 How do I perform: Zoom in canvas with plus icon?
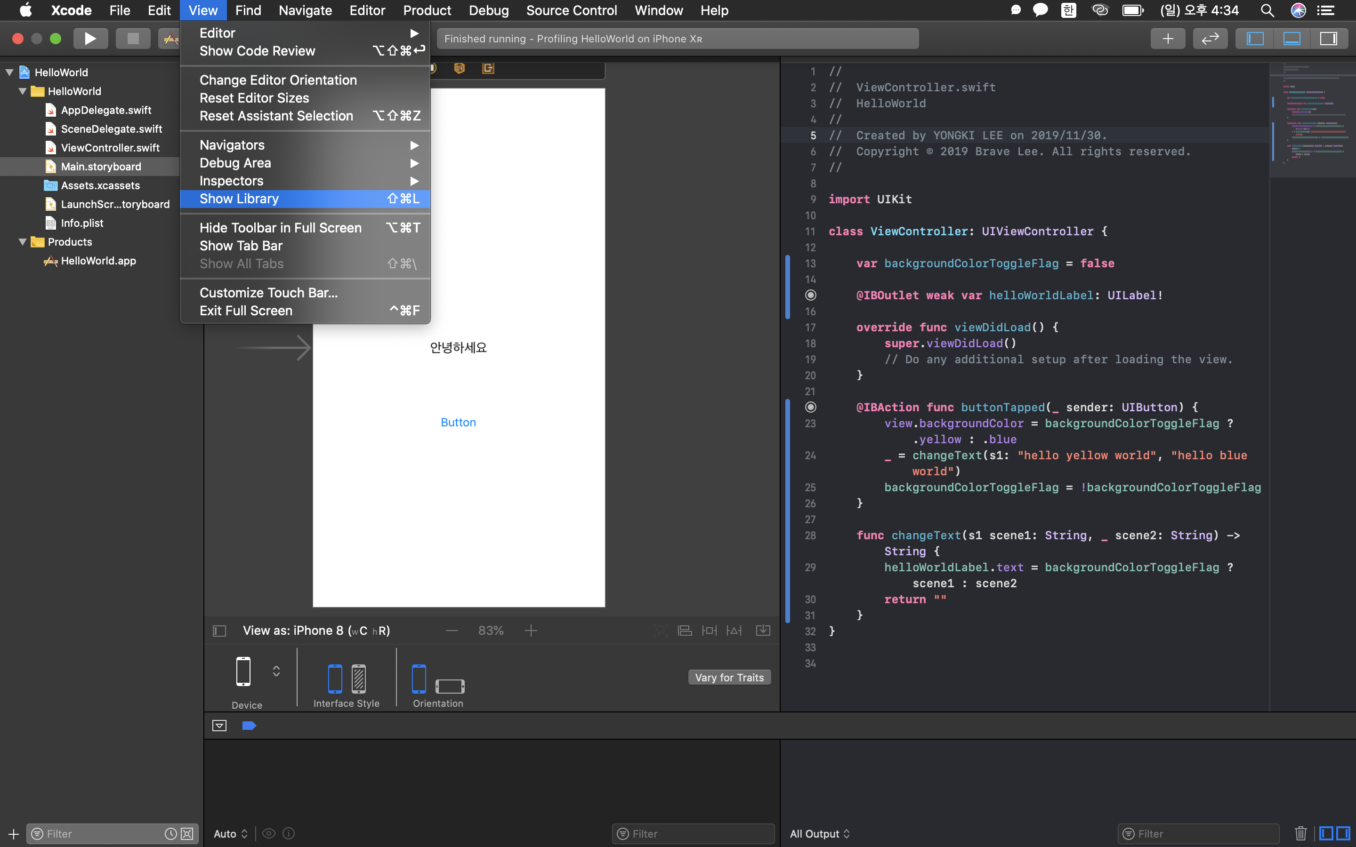[x=531, y=631]
